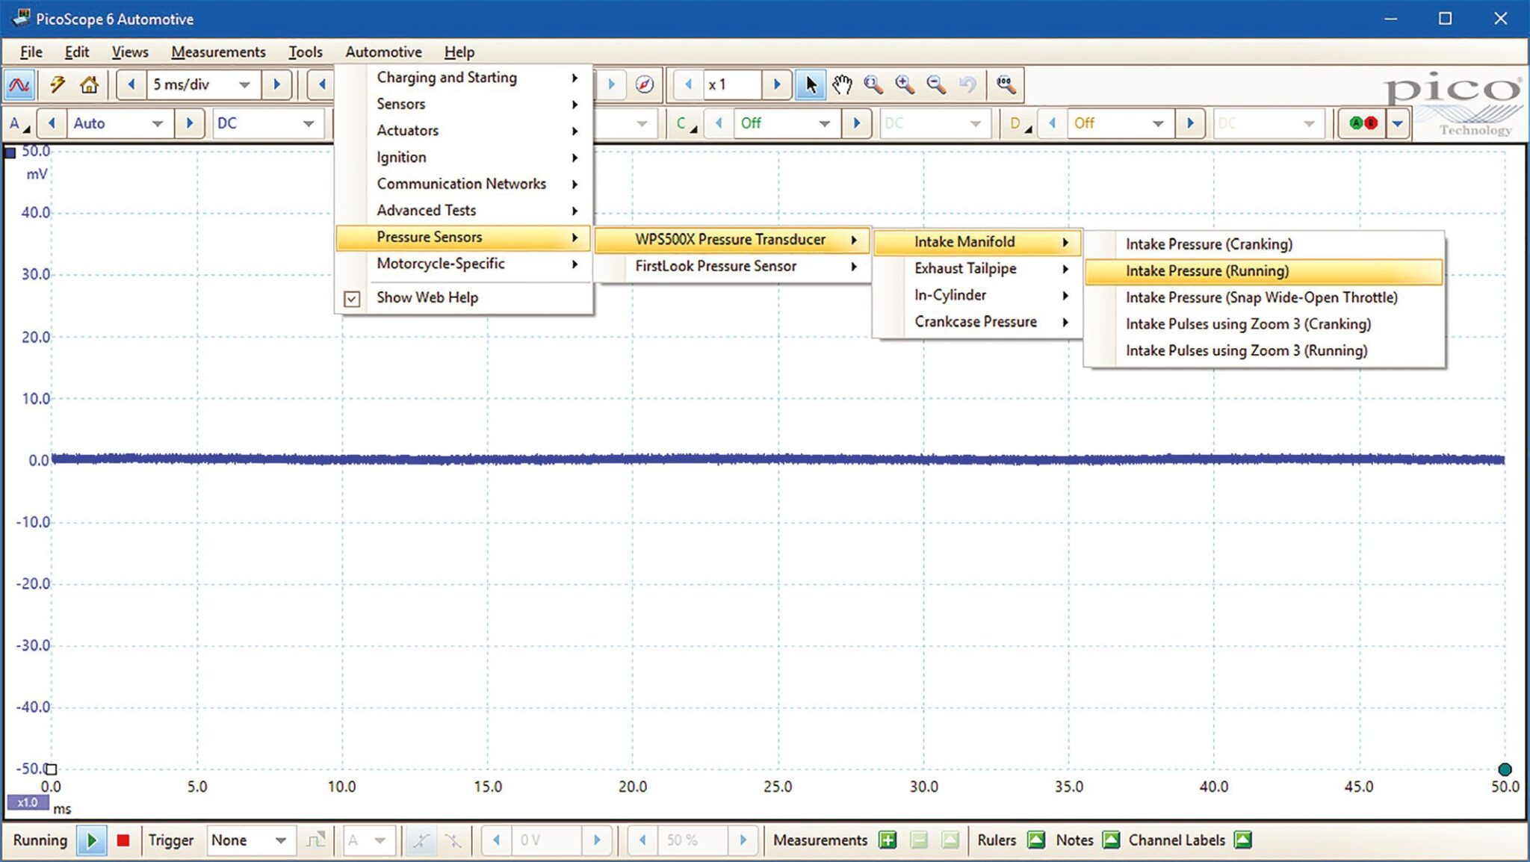This screenshot has width=1530, height=862.
Task: Choose the marquee zoom window tool
Action: tap(873, 84)
